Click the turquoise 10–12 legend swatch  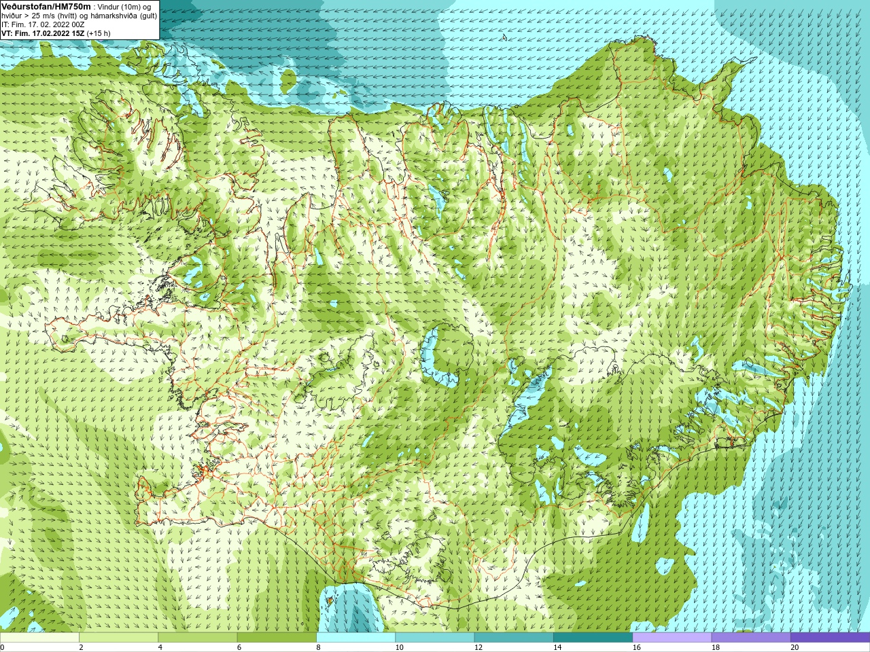[x=434, y=638]
